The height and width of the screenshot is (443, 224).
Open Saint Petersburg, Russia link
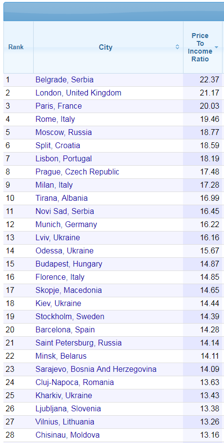79,343
